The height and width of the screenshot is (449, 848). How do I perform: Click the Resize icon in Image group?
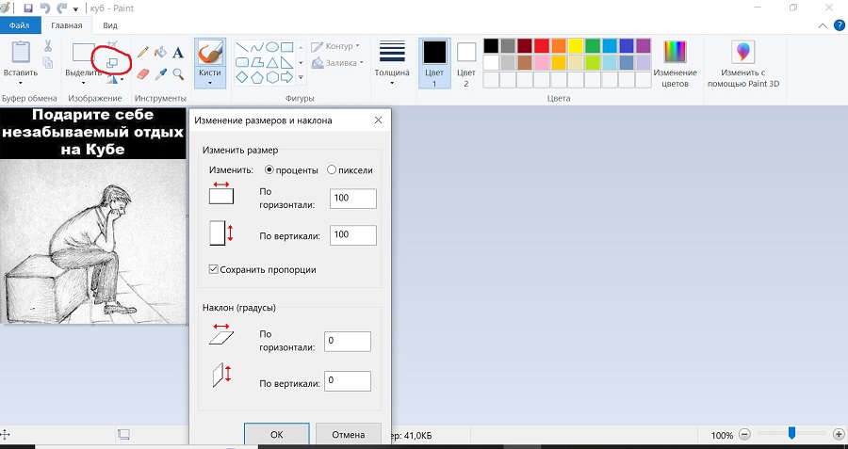112,64
